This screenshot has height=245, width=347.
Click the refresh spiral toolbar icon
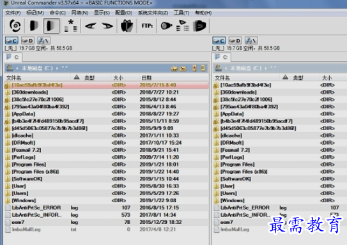(x=15, y=26)
